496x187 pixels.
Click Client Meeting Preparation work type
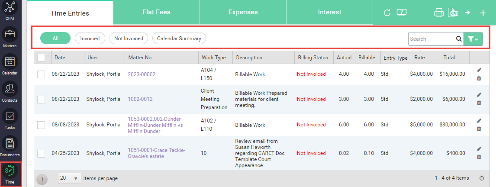coord(214,99)
